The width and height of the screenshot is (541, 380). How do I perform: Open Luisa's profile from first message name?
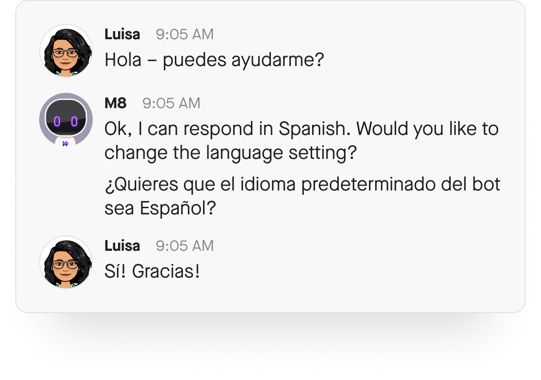(x=122, y=34)
